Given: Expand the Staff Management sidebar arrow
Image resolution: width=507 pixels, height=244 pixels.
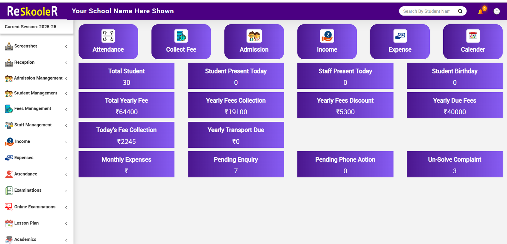Looking at the screenshot, I should (66, 125).
